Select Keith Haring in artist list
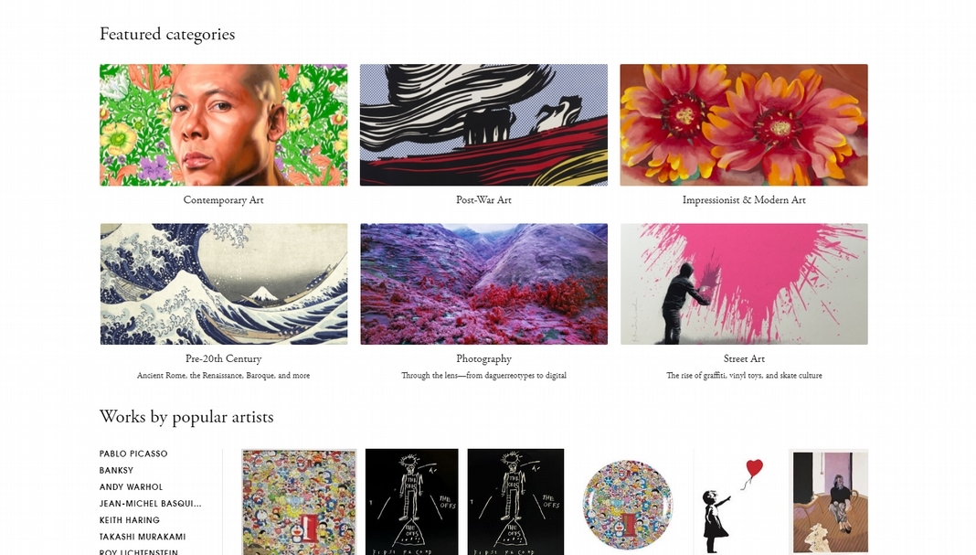 click(130, 520)
